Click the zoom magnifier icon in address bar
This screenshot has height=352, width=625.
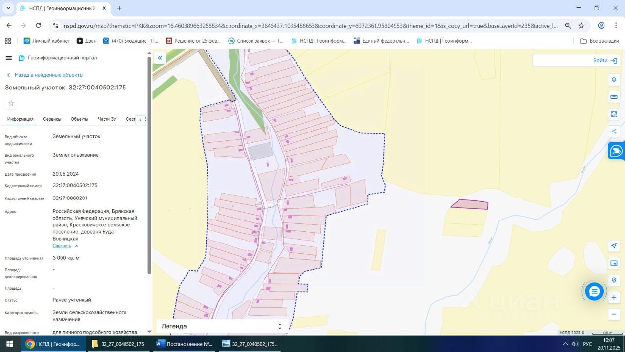(568, 26)
